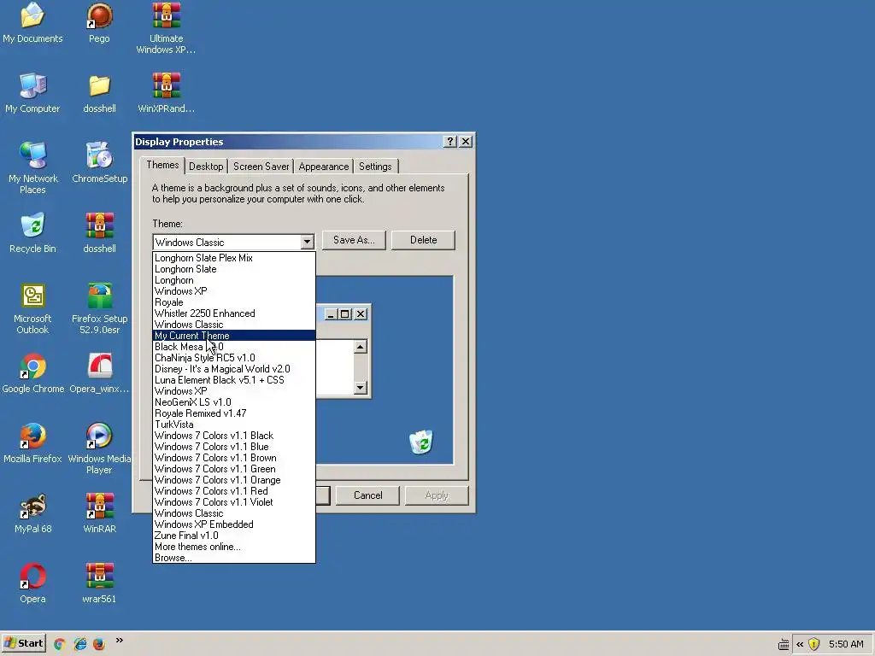Launch Google Chrome desktop shortcut
Viewport: 875px width, 656px height.
click(x=32, y=373)
